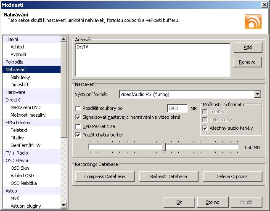Open the Vzhled settings page
Viewport: 270px width, 211px height.
(32, 47)
